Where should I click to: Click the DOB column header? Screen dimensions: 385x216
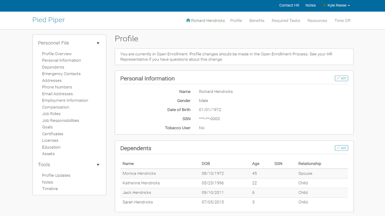pyautogui.click(x=205, y=164)
